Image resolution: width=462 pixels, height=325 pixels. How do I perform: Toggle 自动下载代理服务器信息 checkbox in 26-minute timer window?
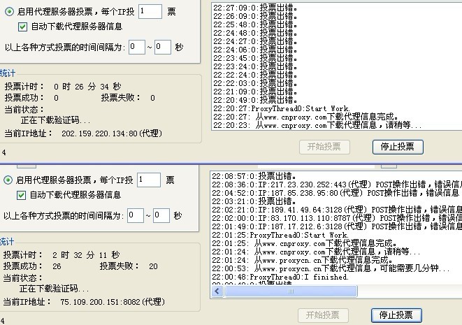pos(22,27)
